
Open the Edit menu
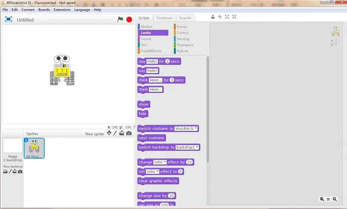click(15, 10)
